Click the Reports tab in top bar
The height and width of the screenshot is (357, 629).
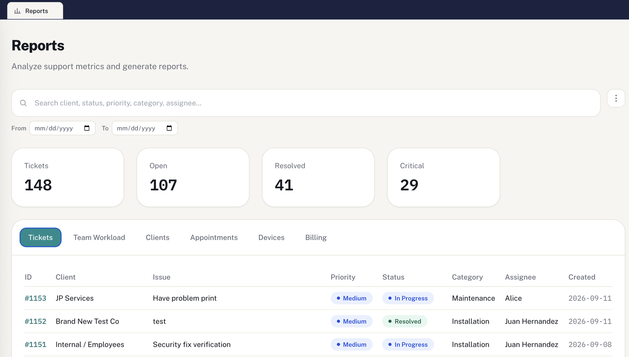(x=35, y=11)
